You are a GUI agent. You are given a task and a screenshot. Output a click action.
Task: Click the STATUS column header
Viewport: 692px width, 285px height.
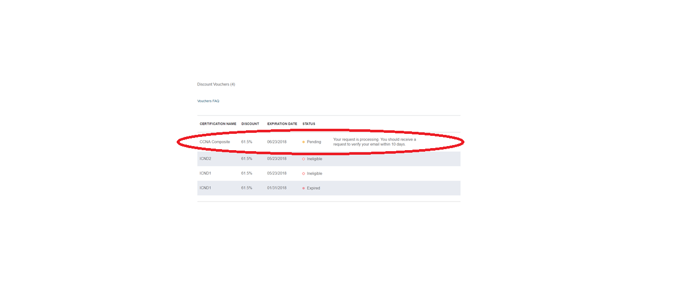tap(309, 124)
